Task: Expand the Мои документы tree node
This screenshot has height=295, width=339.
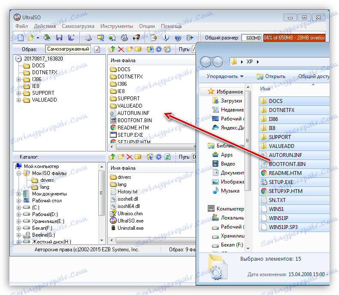Action: coord(18,194)
